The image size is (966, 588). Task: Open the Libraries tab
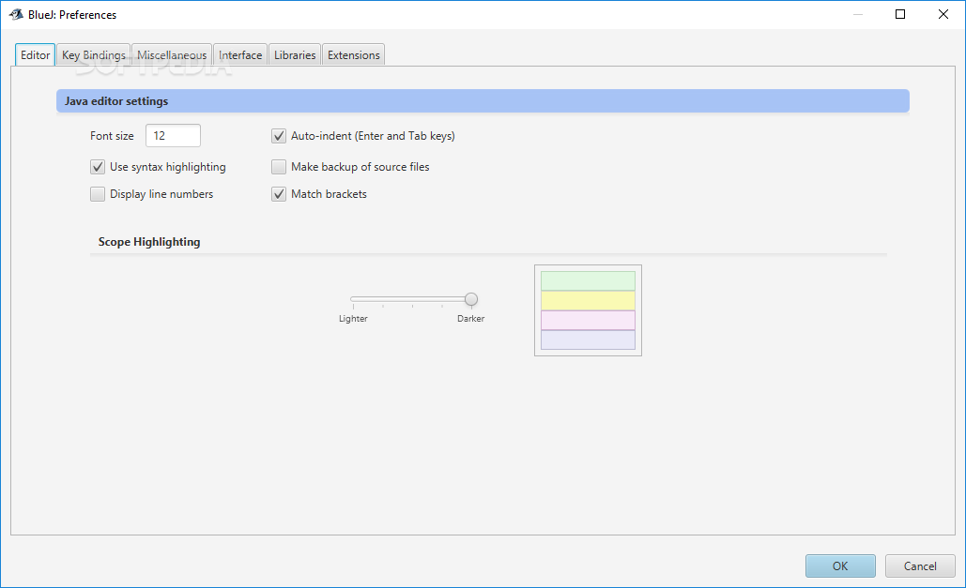(295, 54)
